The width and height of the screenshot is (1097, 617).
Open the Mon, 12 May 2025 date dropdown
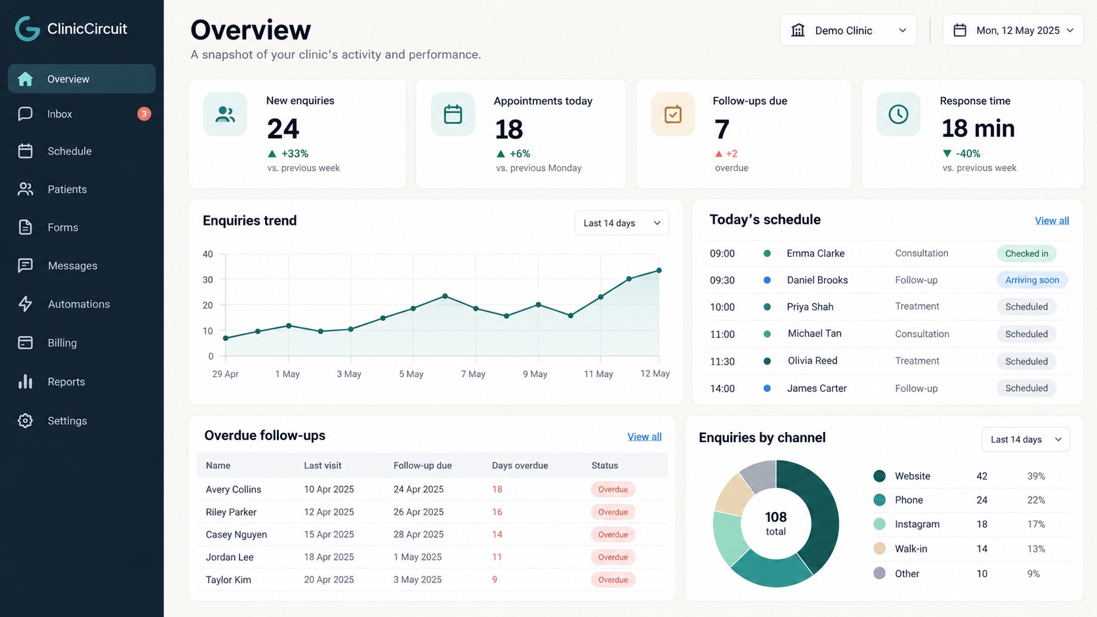pyautogui.click(x=1013, y=30)
